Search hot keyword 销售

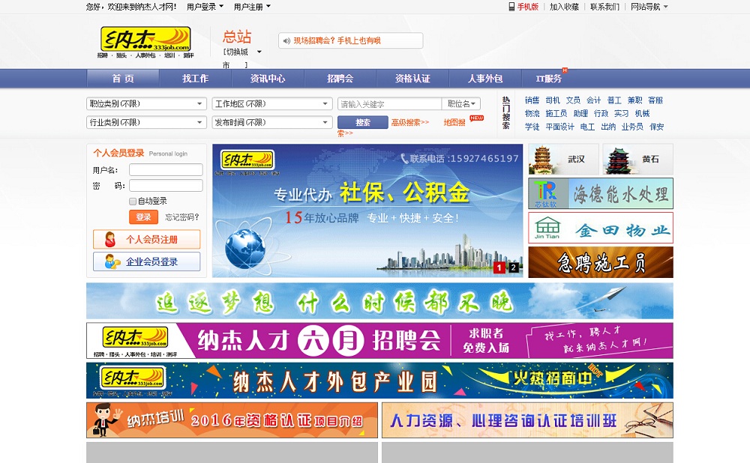532,100
